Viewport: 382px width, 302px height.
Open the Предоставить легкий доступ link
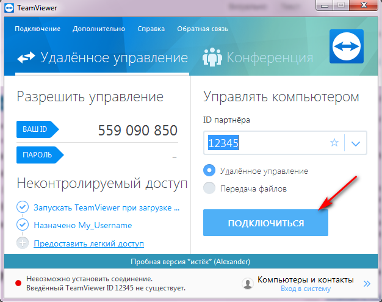click(88, 243)
